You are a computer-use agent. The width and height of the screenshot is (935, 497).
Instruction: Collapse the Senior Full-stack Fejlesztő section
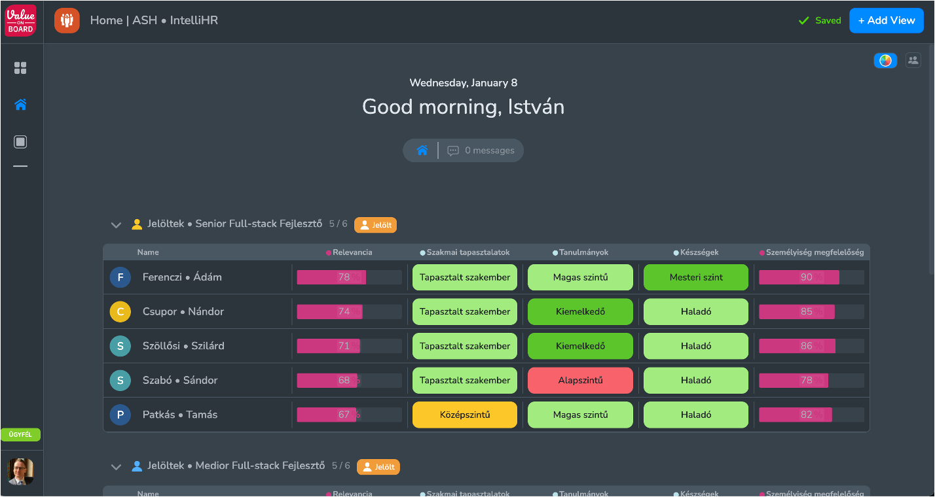[116, 224]
